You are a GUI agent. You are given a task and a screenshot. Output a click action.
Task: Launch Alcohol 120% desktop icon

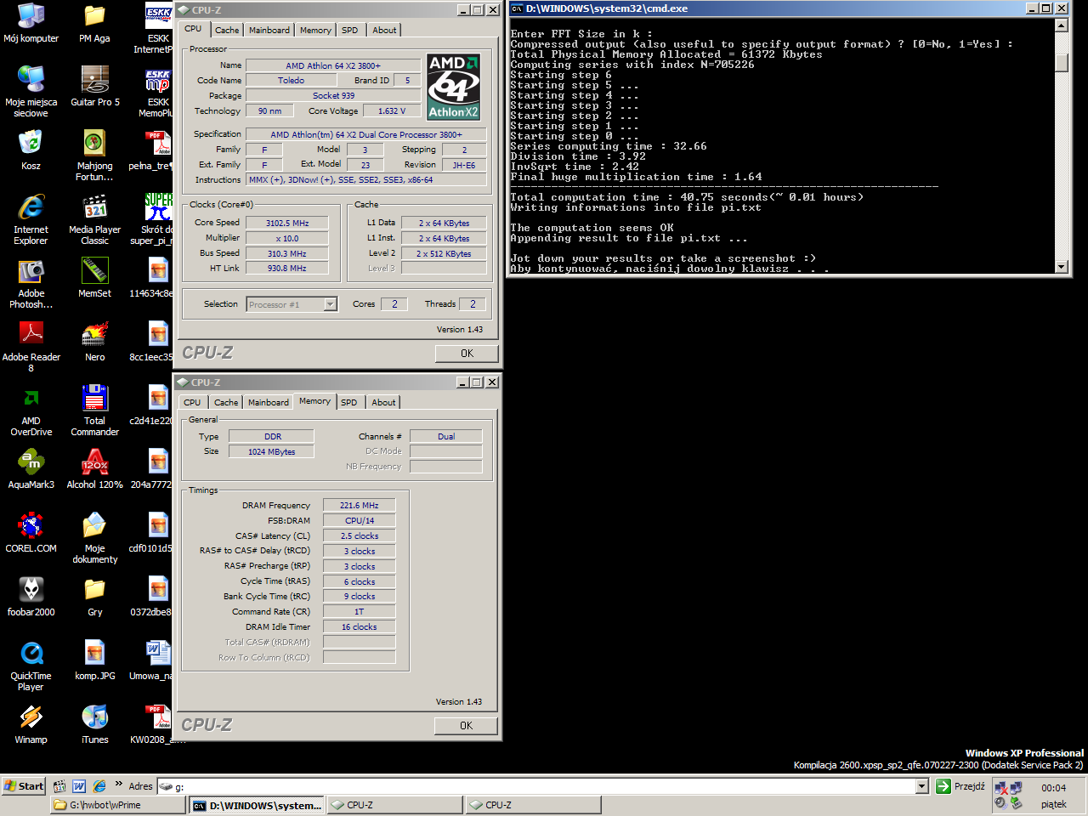(x=94, y=469)
